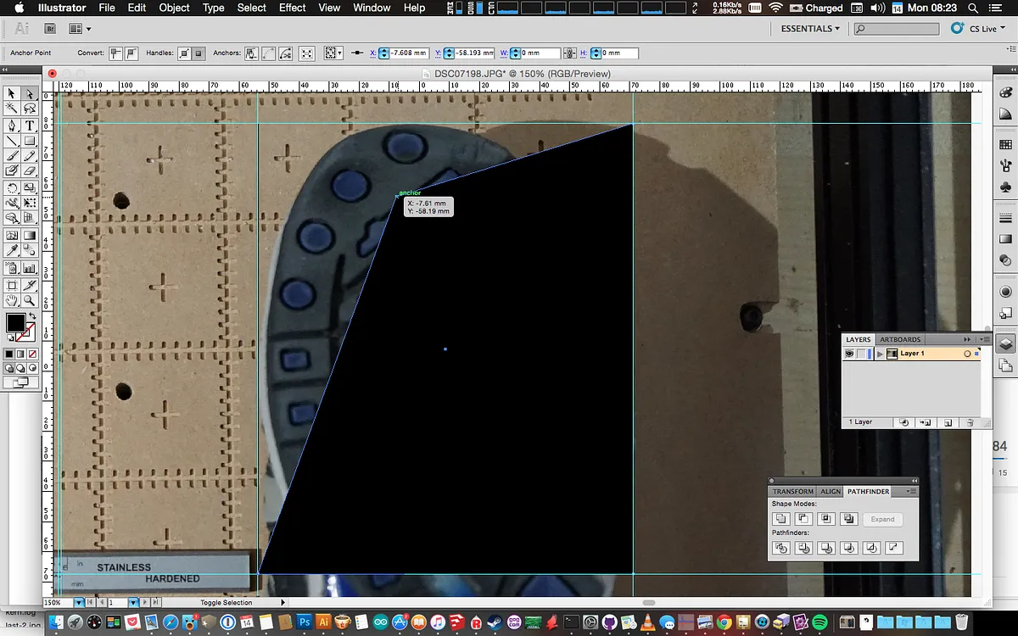Toggle the lock box for Layer 1
The height and width of the screenshot is (636, 1018).
861,354
